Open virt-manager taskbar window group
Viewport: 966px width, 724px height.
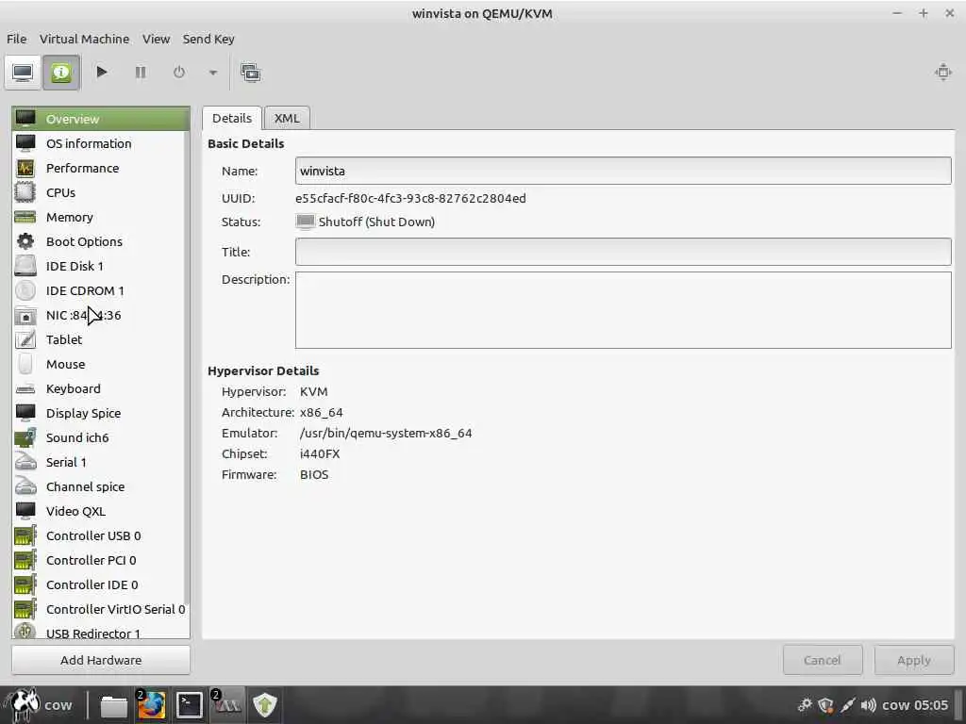(226, 705)
